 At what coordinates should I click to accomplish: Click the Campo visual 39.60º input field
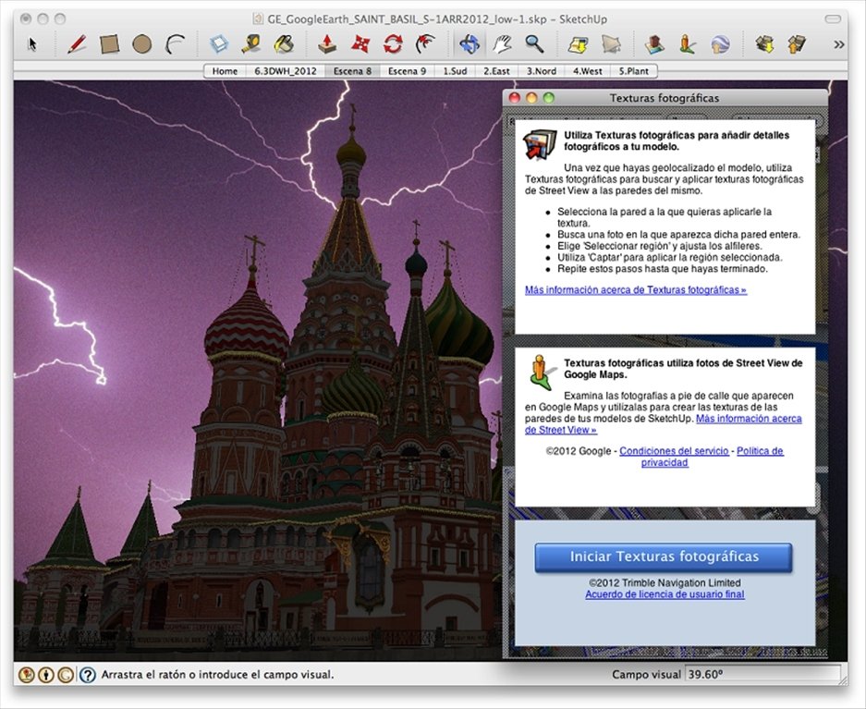click(762, 674)
